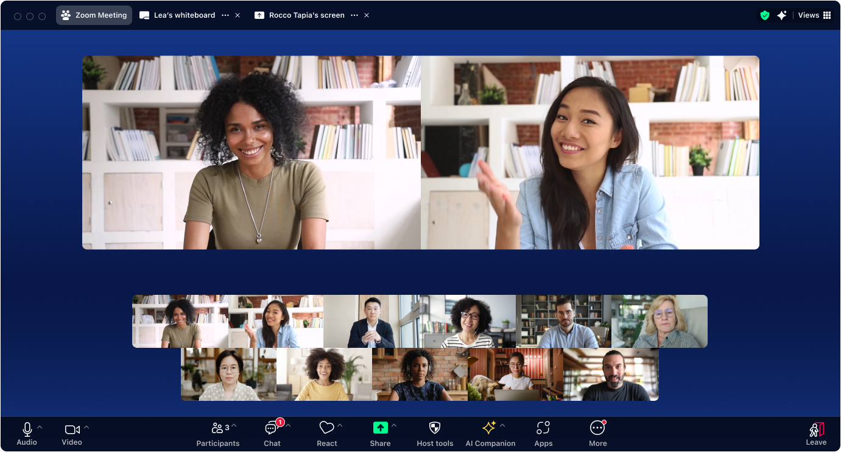This screenshot has height=452, width=841.
Task: Click the AI Companion sparkle in title bar
Action: click(783, 15)
